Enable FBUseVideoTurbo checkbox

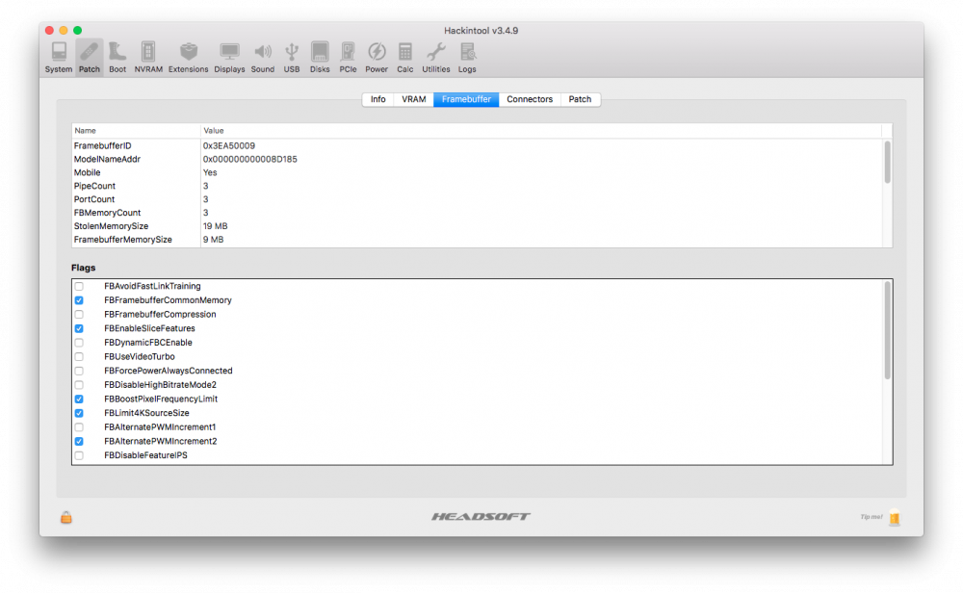point(79,356)
